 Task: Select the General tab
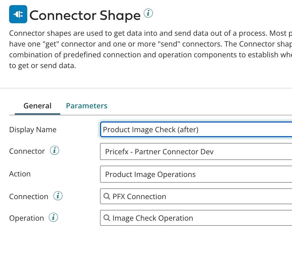tap(37, 106)
